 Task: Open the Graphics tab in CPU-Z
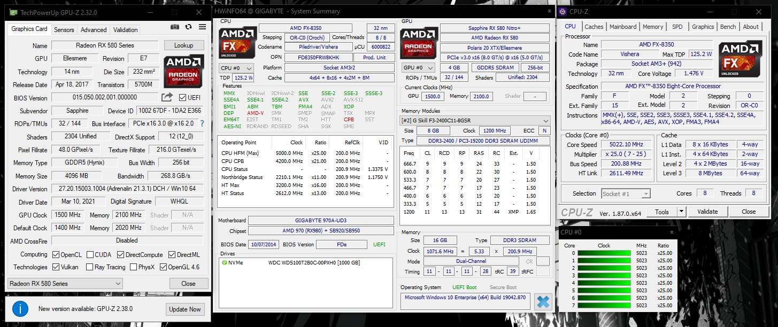click(703, 27)
